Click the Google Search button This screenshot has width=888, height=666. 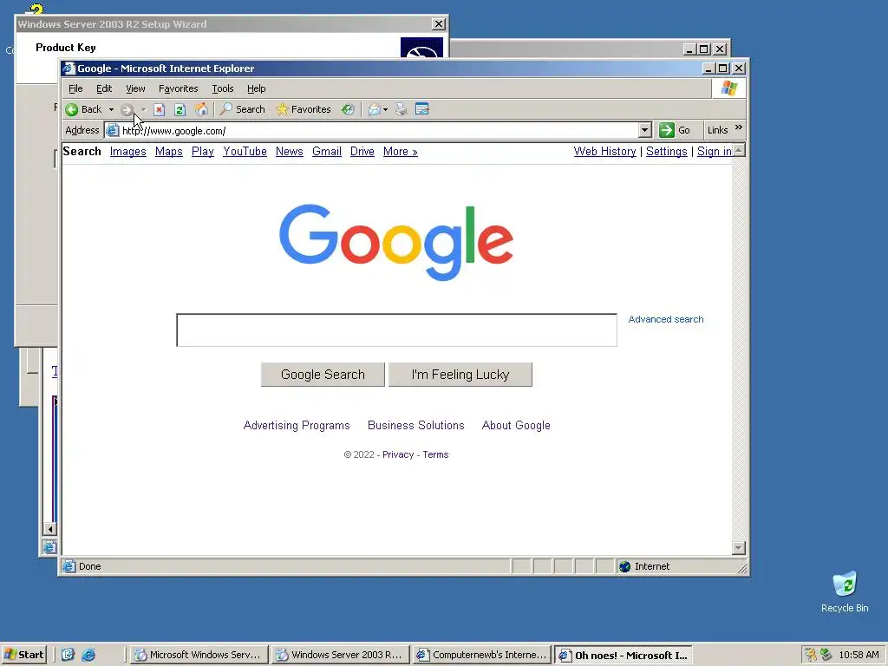(x=323, y=375)
